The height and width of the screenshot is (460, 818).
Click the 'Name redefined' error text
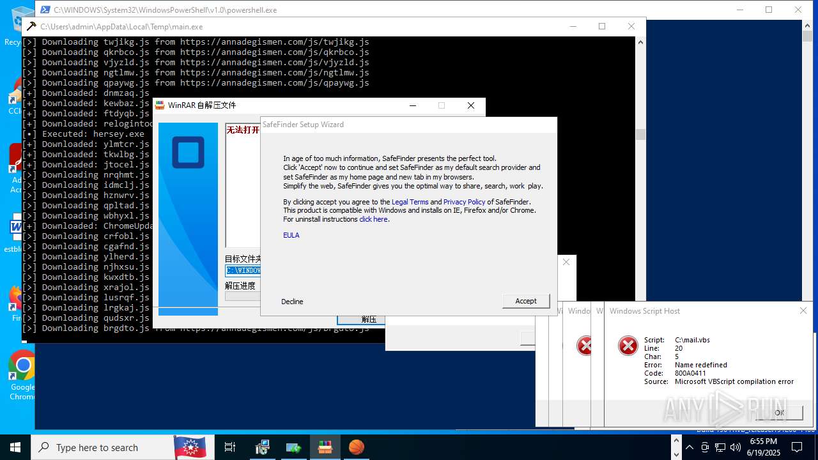701,365
